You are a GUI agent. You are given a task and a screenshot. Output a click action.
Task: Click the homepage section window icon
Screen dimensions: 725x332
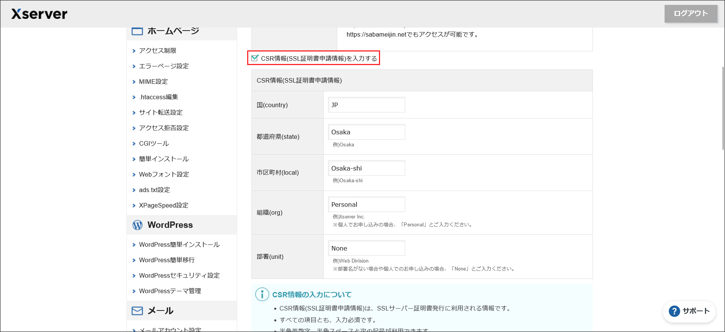[x=137, y=31]
